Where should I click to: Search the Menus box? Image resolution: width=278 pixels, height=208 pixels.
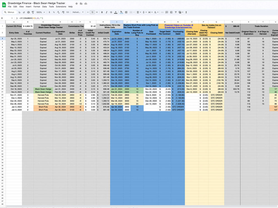coord(9,12)
